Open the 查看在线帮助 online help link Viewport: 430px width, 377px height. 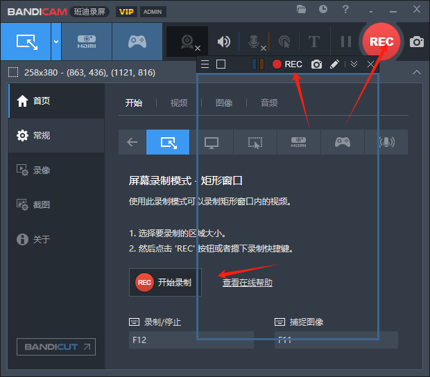click(248, 283)
